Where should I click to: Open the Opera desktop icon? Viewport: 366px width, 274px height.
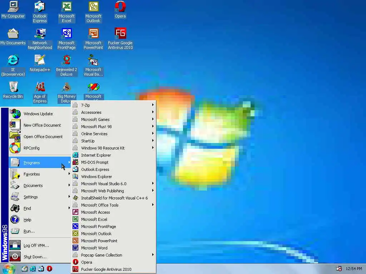(120, 10)
